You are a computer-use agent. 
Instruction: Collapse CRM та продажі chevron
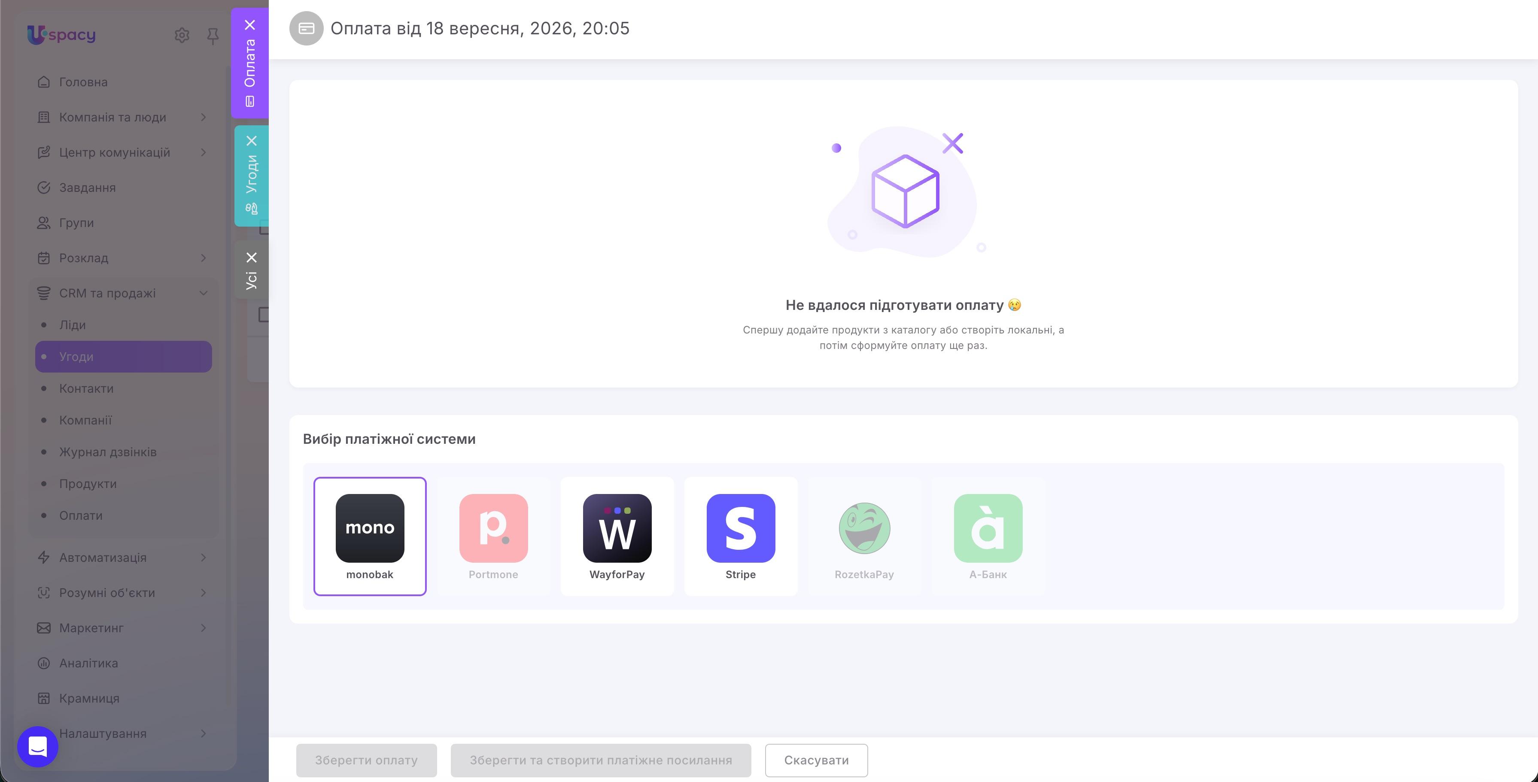204,293
